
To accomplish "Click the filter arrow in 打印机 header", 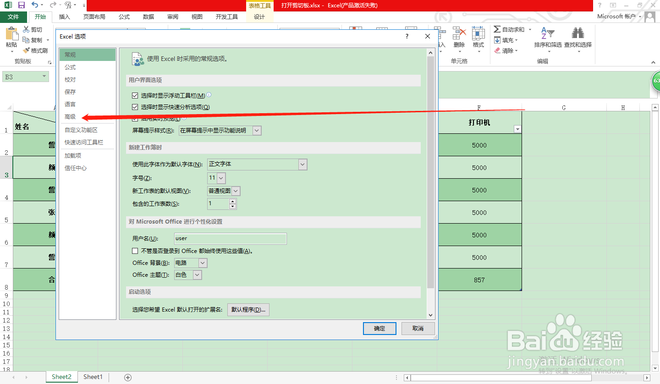I will 518,129.
